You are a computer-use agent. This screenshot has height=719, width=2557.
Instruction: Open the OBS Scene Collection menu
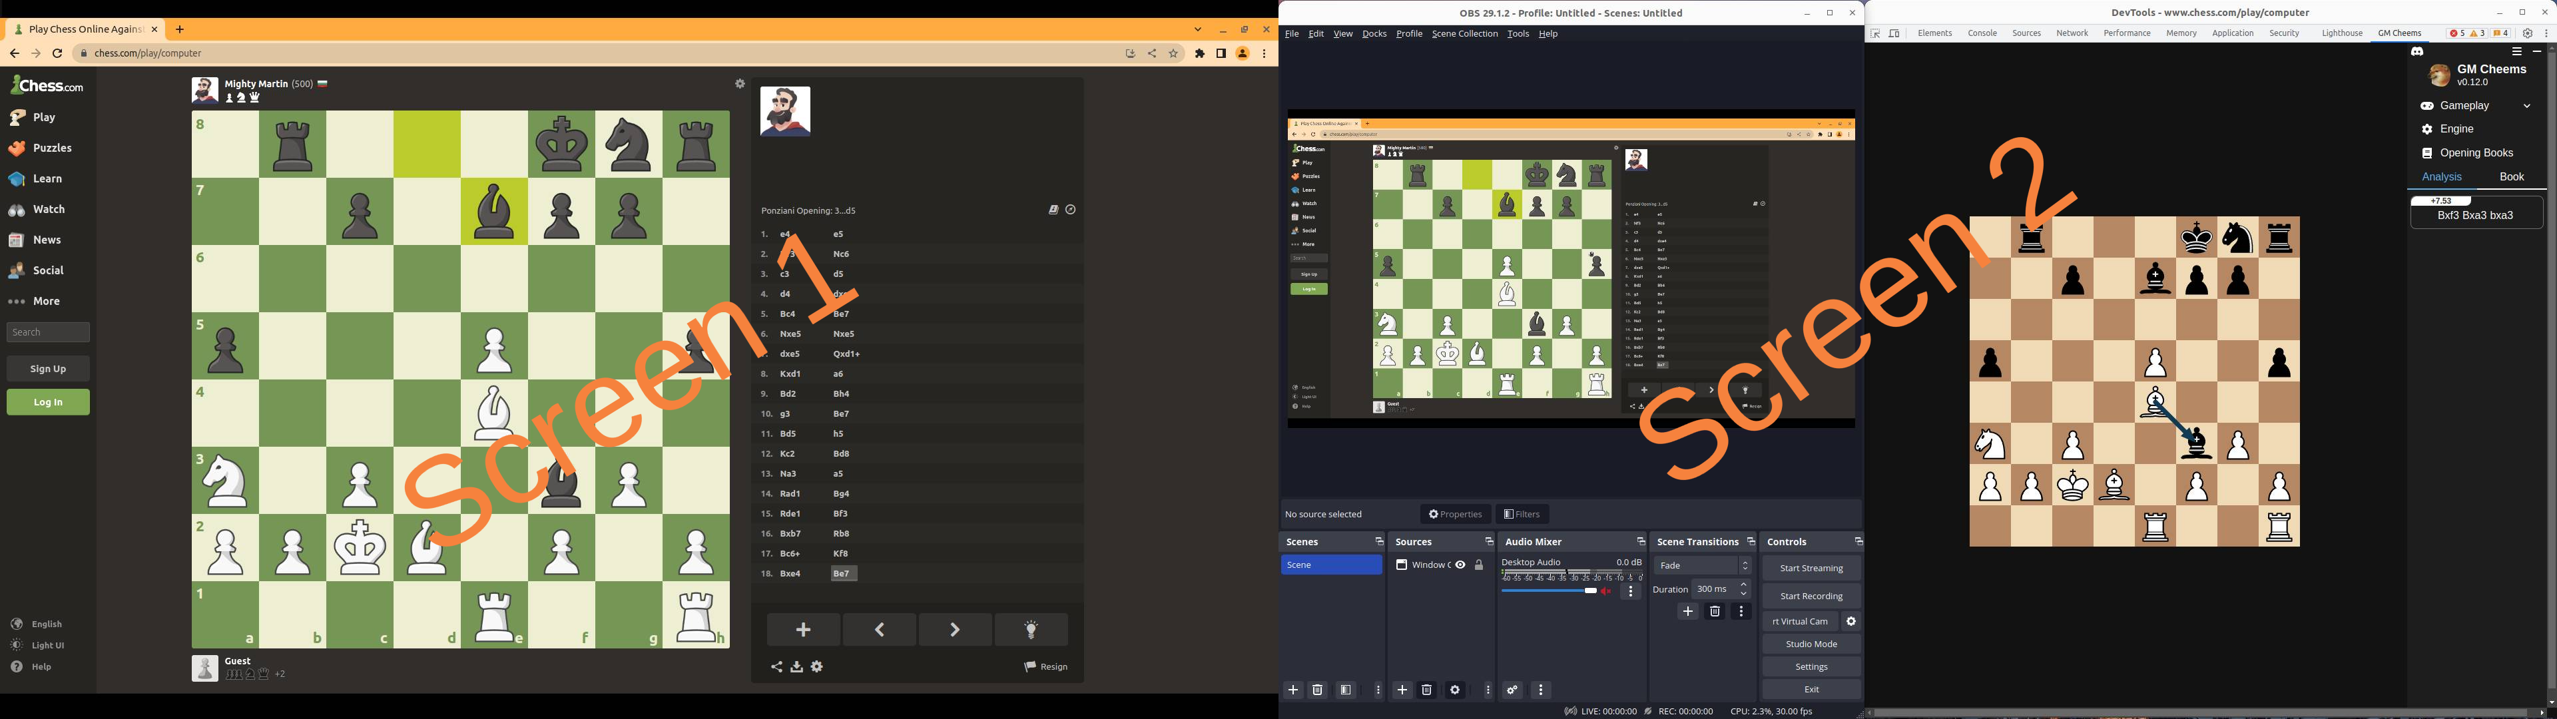[1464, 34]
